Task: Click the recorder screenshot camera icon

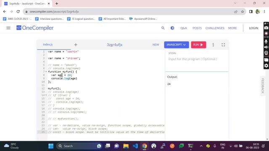Action: [266, 28]
